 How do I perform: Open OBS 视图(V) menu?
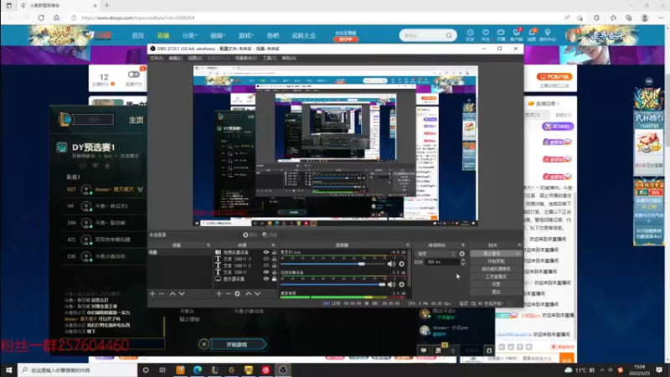coord(194,58)
